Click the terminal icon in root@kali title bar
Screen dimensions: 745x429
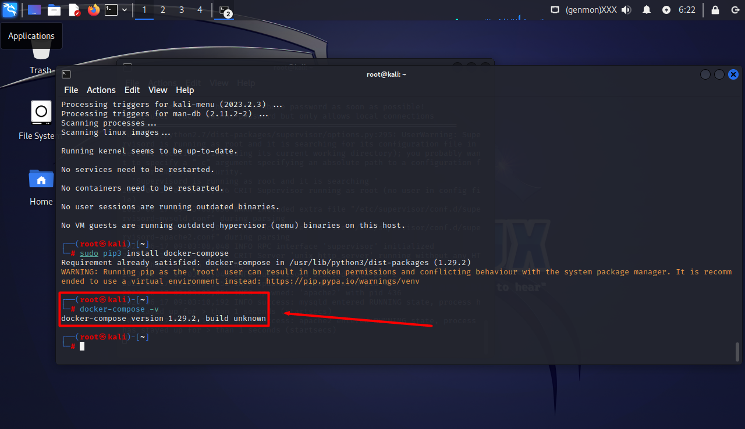[x=66, y=74]
